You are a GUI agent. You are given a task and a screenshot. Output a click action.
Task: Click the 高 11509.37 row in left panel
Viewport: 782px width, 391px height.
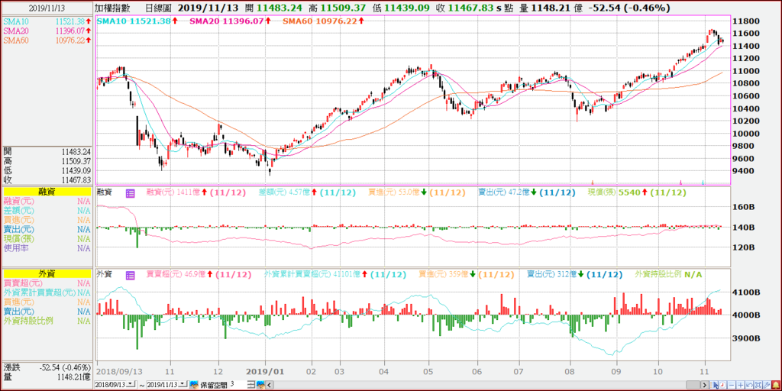[47, 160]
